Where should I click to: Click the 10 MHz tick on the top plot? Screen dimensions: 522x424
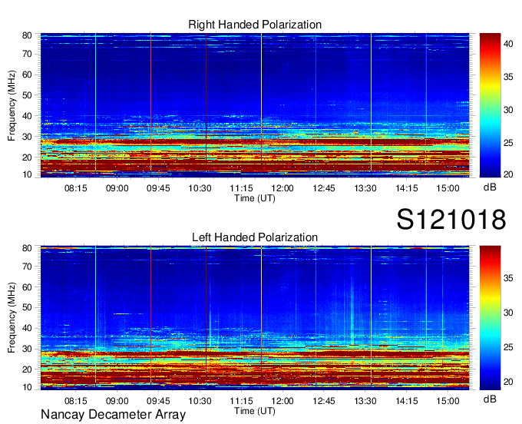coord(27,174)
